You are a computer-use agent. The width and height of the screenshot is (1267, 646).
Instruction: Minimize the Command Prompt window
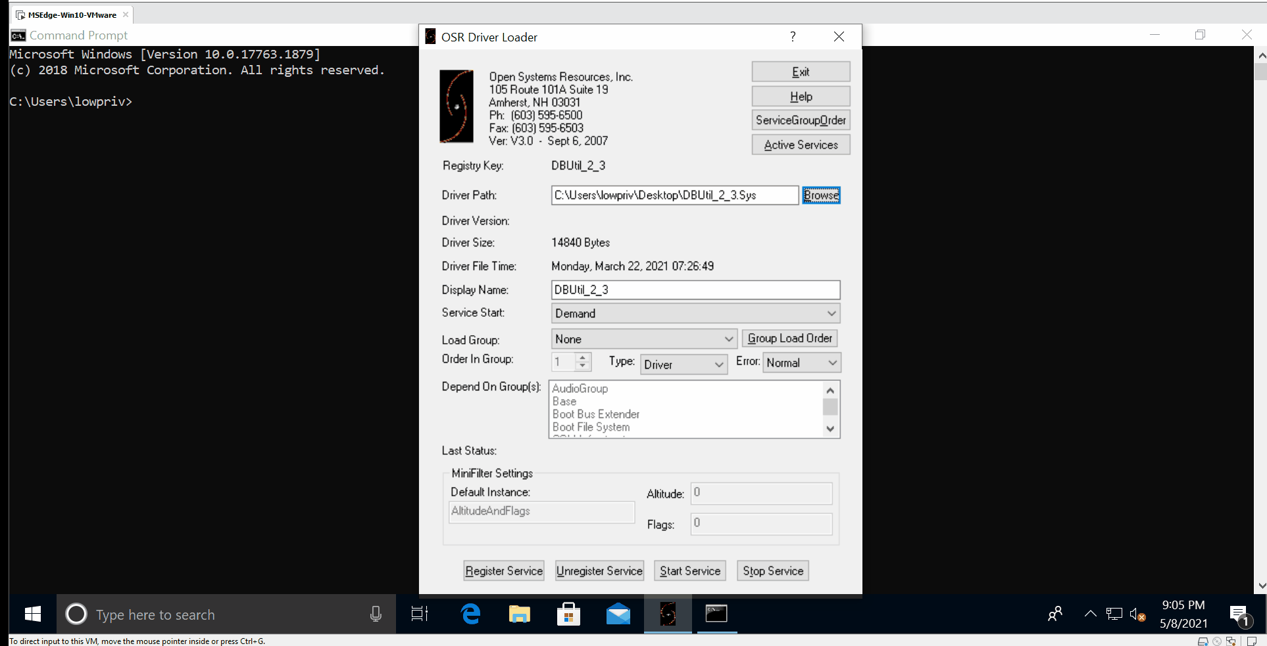tap(1155, 35)
